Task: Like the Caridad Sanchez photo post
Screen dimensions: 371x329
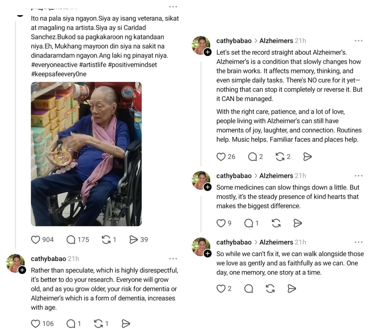Action: (36, 240)
